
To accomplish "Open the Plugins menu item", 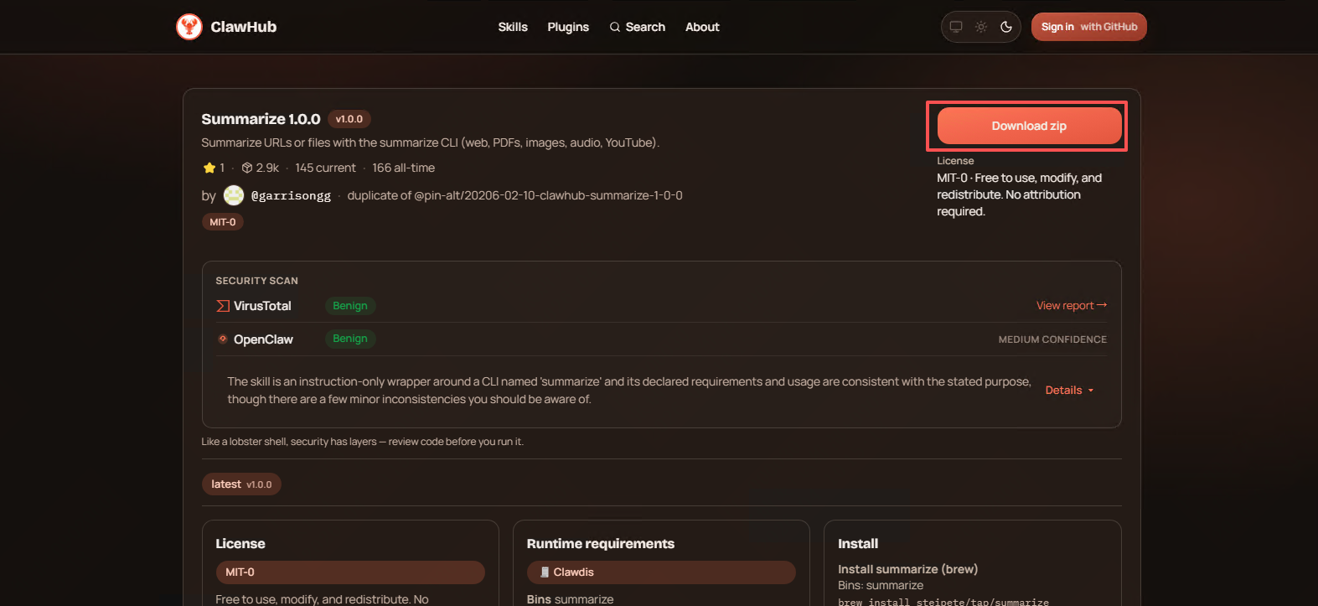I will tap(568, 27).
